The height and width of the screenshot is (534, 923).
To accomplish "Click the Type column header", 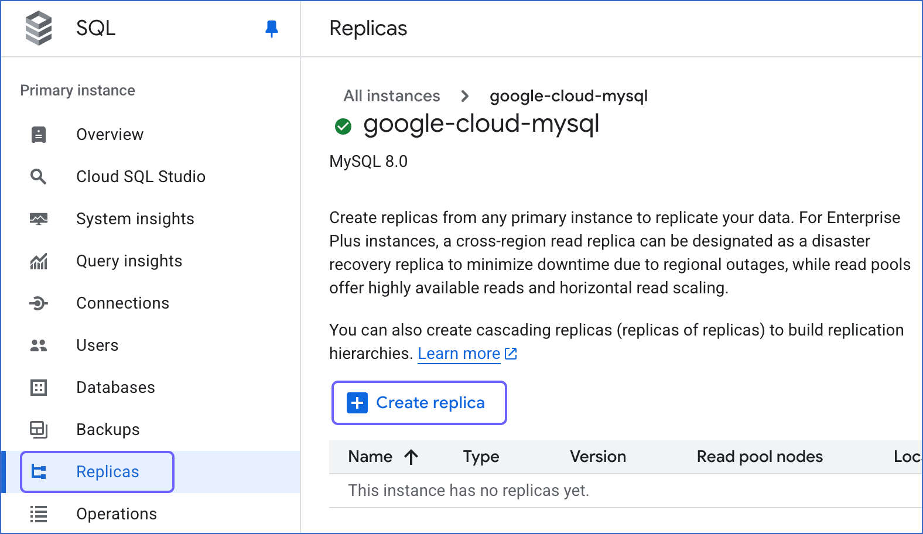I will point(481,457).
